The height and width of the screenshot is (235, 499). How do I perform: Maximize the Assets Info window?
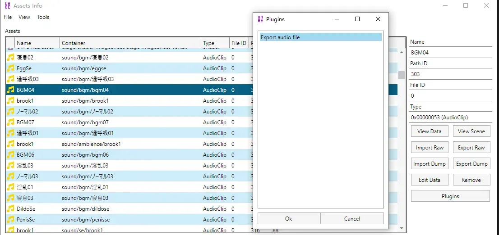tap(466, 5)
